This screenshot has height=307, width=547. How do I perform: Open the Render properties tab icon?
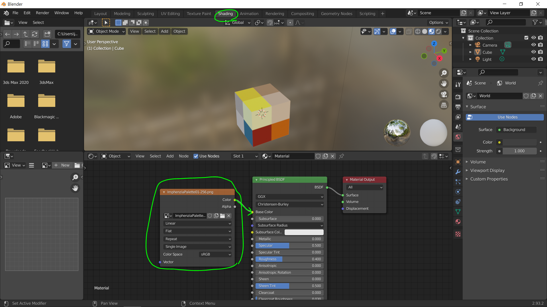458,97
